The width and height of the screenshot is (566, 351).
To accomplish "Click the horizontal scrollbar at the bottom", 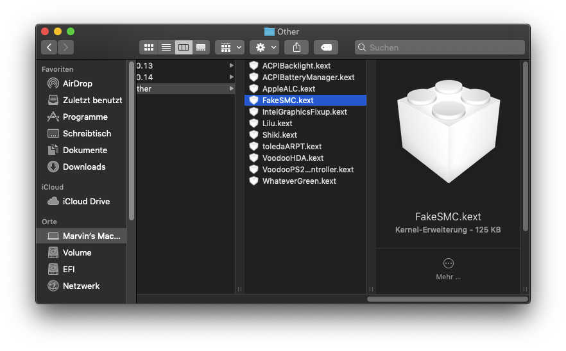I will [x=447, y=299].
